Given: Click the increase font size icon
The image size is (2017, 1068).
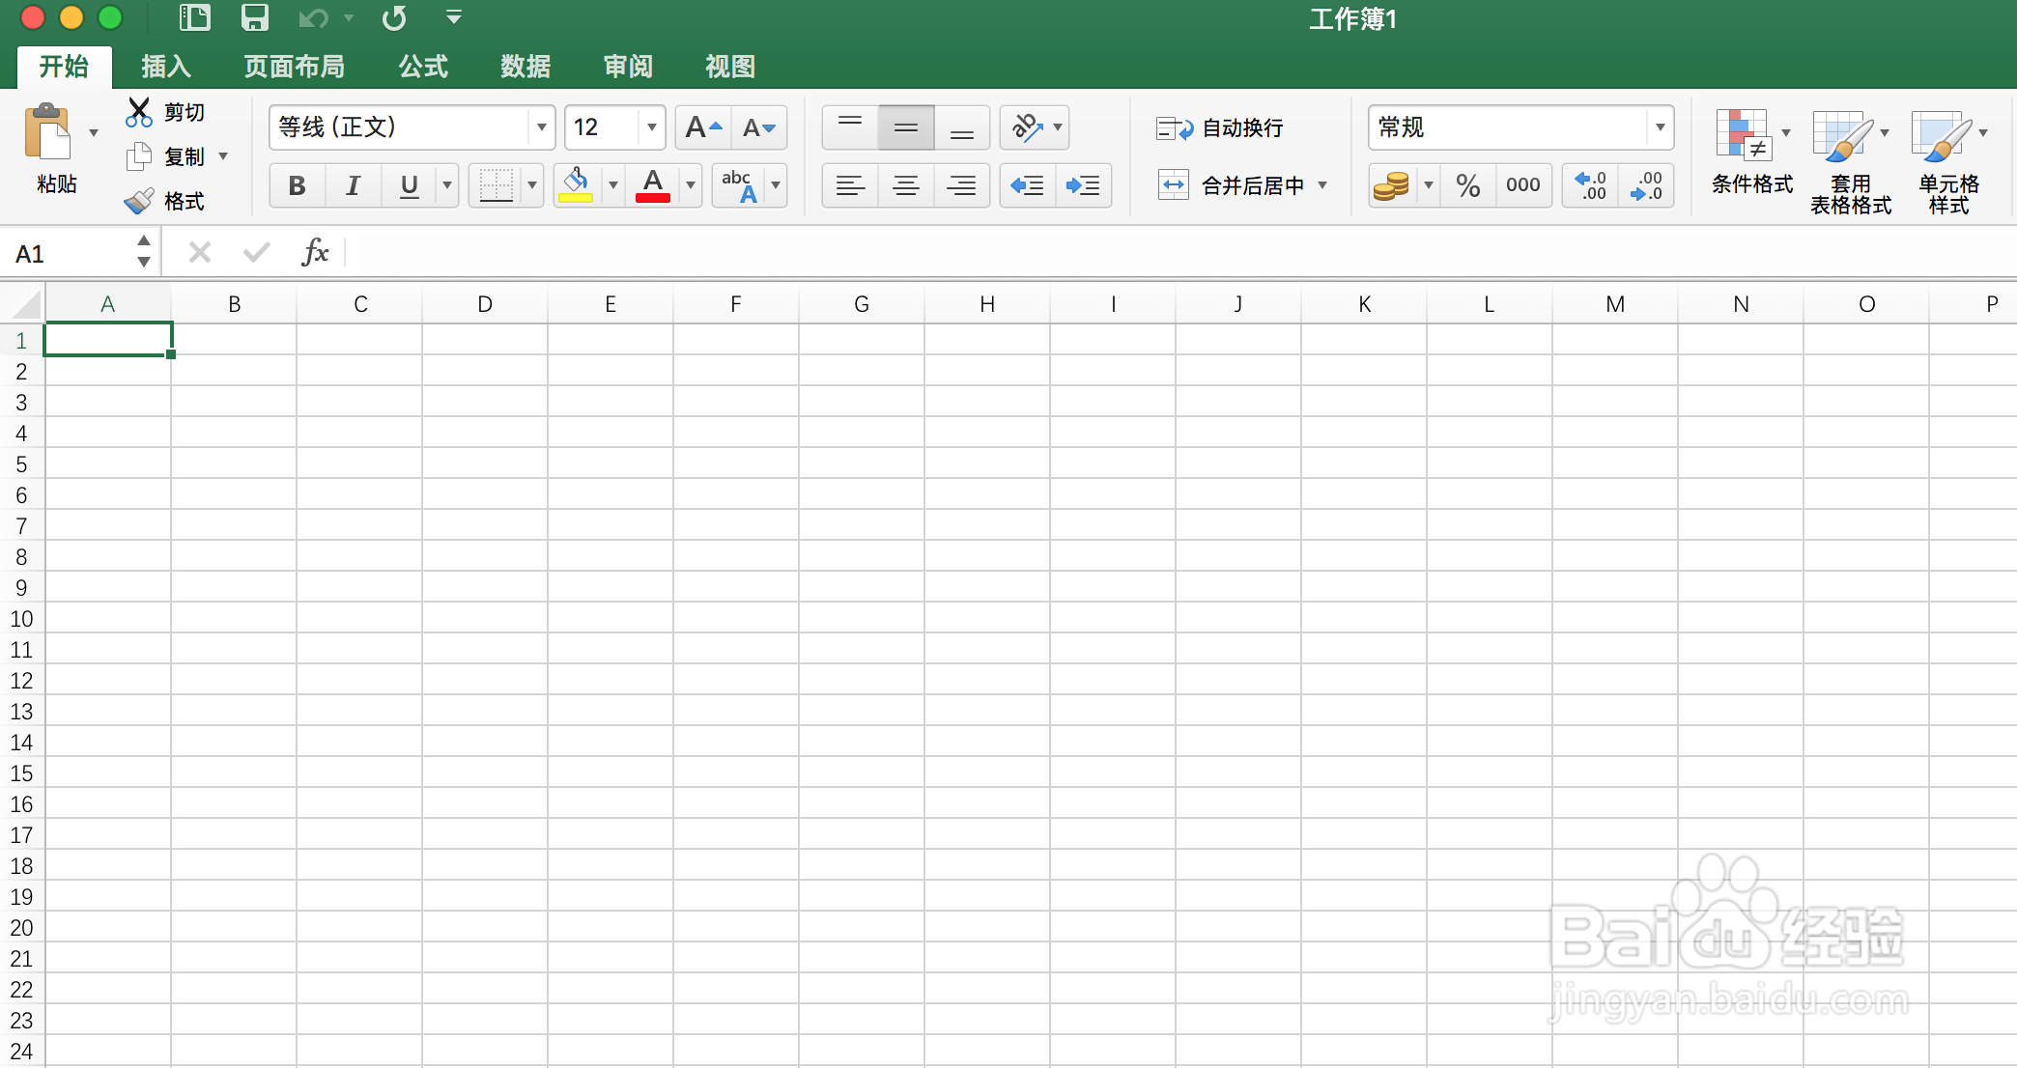Looking at the screenshot, I should coord(702,127).
